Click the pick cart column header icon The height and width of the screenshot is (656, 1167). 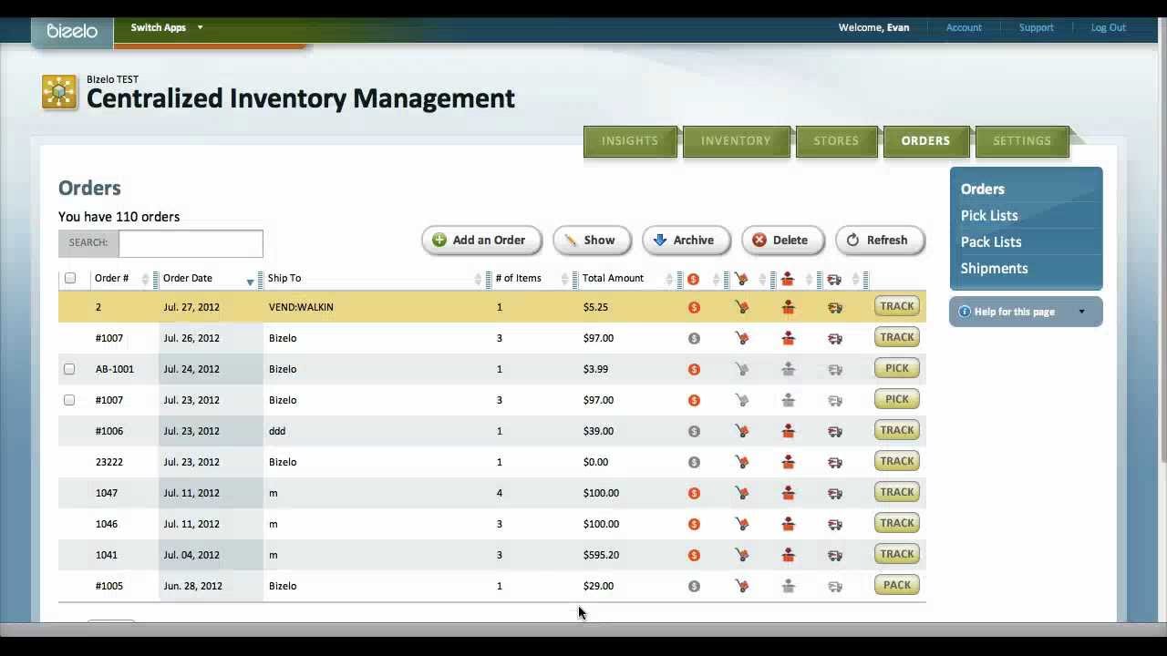pyautogui.click(x=741, y=280)
